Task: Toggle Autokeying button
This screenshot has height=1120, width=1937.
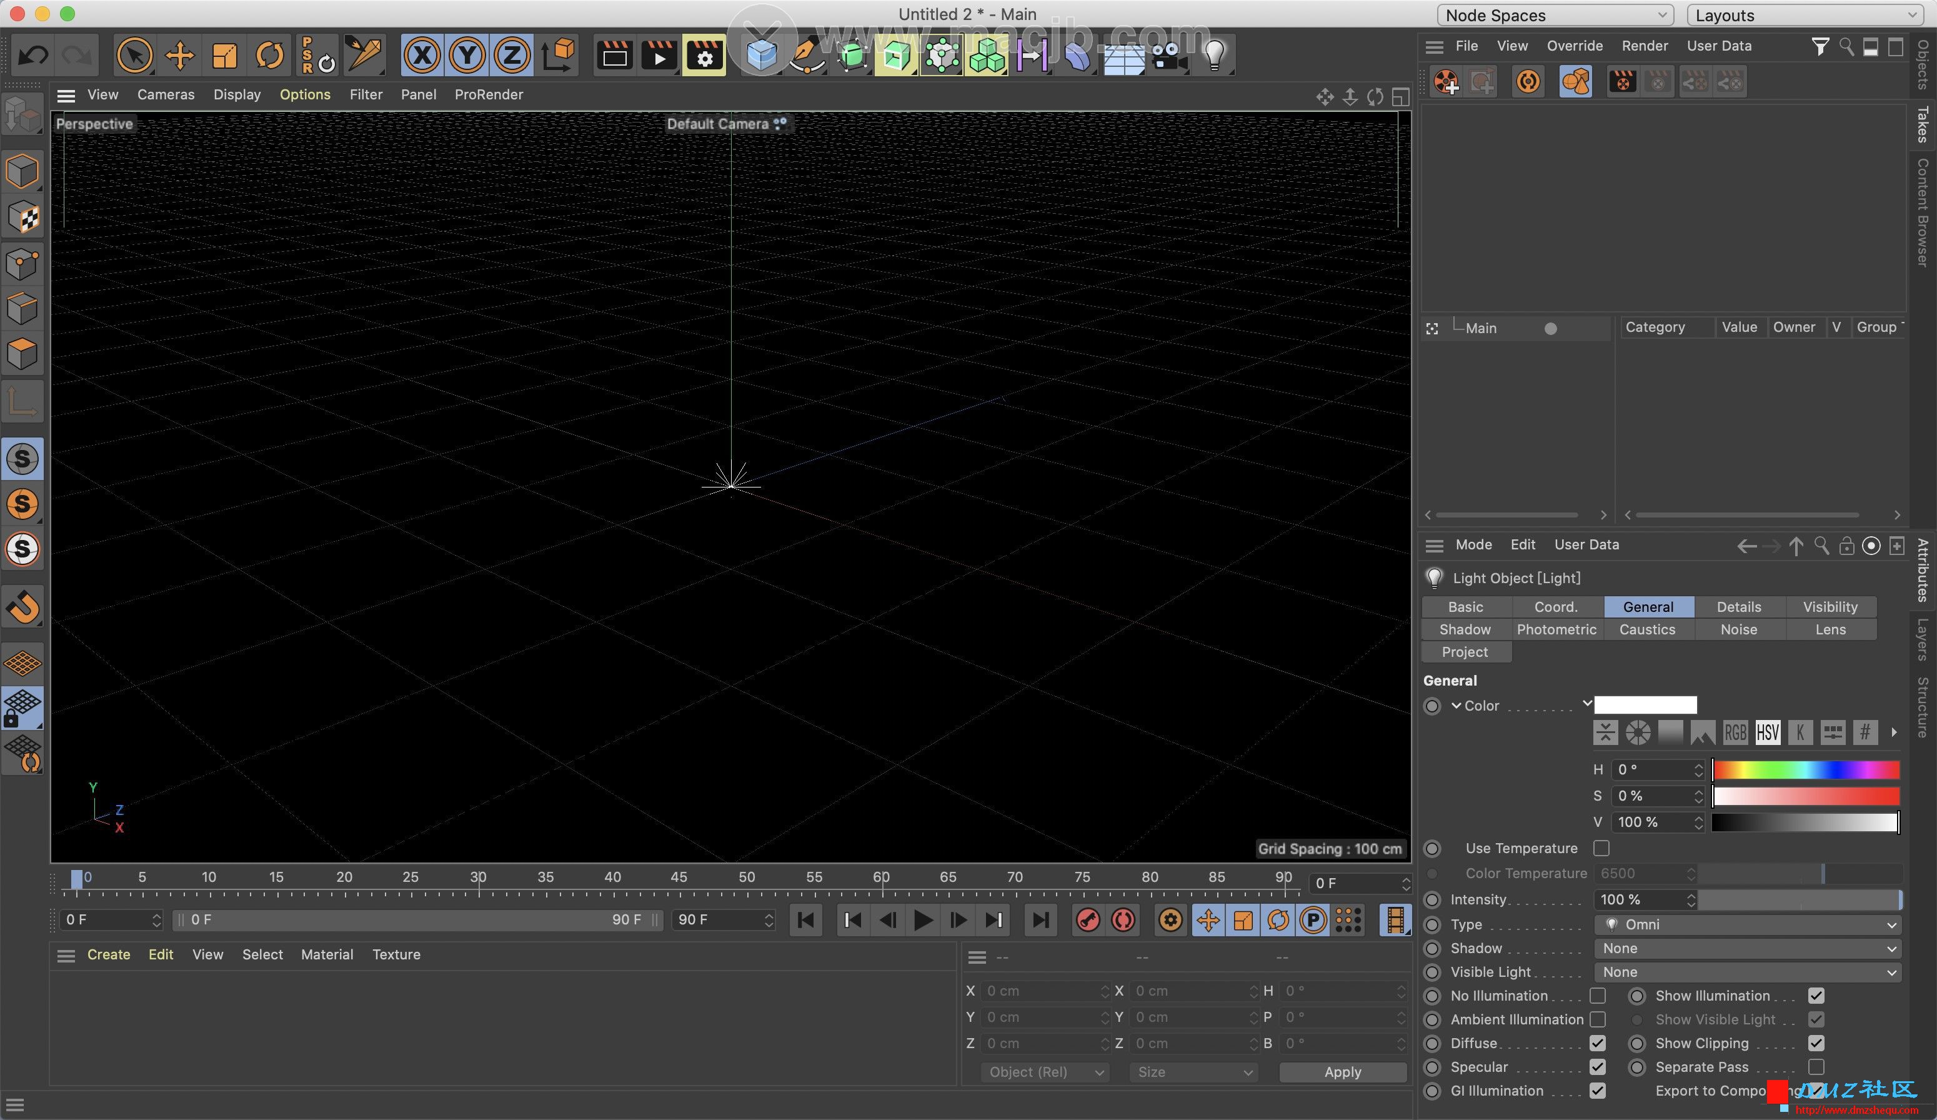Action: click(x=1123, y=920)
